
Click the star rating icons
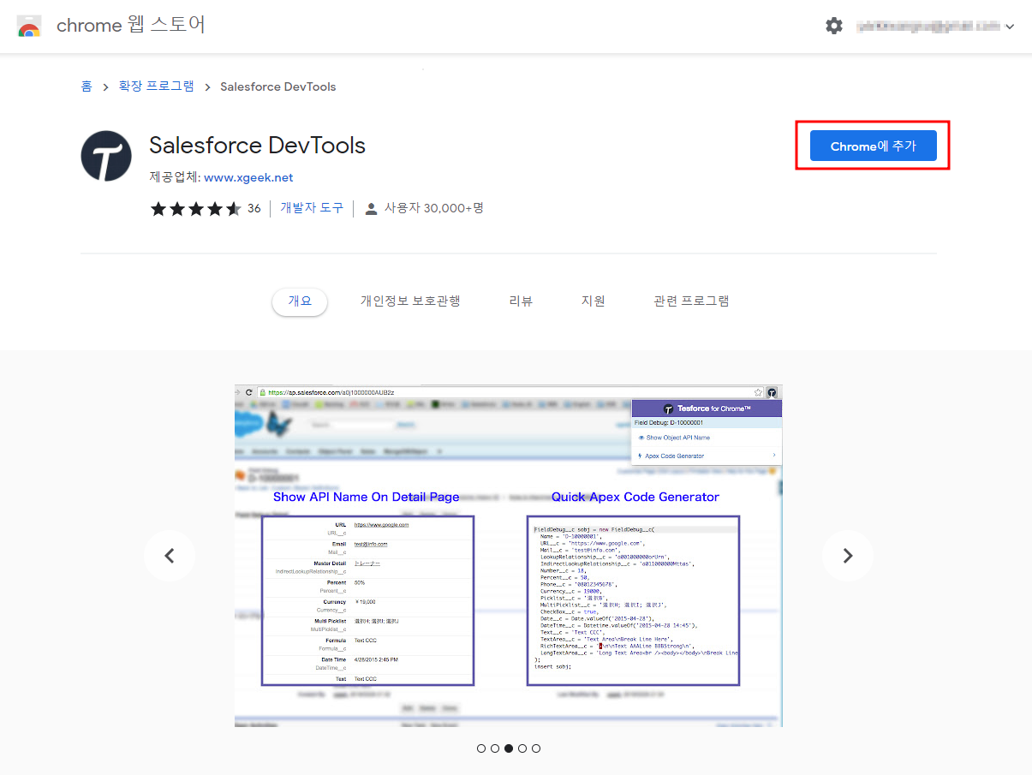tap(196, 208)
